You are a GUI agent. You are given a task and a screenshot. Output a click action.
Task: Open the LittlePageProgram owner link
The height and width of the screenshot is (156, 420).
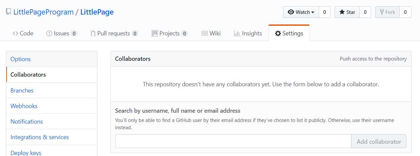tap(43, 12)
